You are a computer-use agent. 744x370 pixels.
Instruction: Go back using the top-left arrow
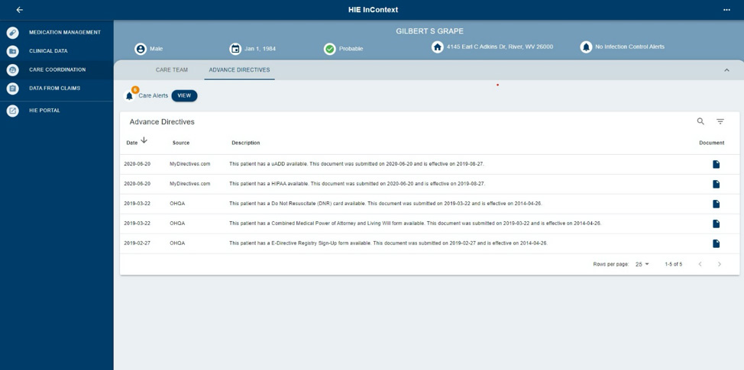[x=19, y=9]
